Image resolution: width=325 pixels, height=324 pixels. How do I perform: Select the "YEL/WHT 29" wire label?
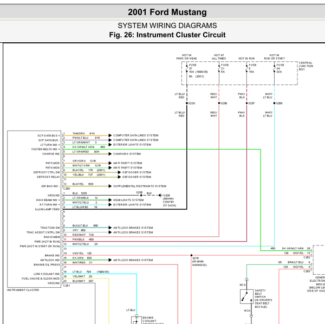(x=82, y=276)
